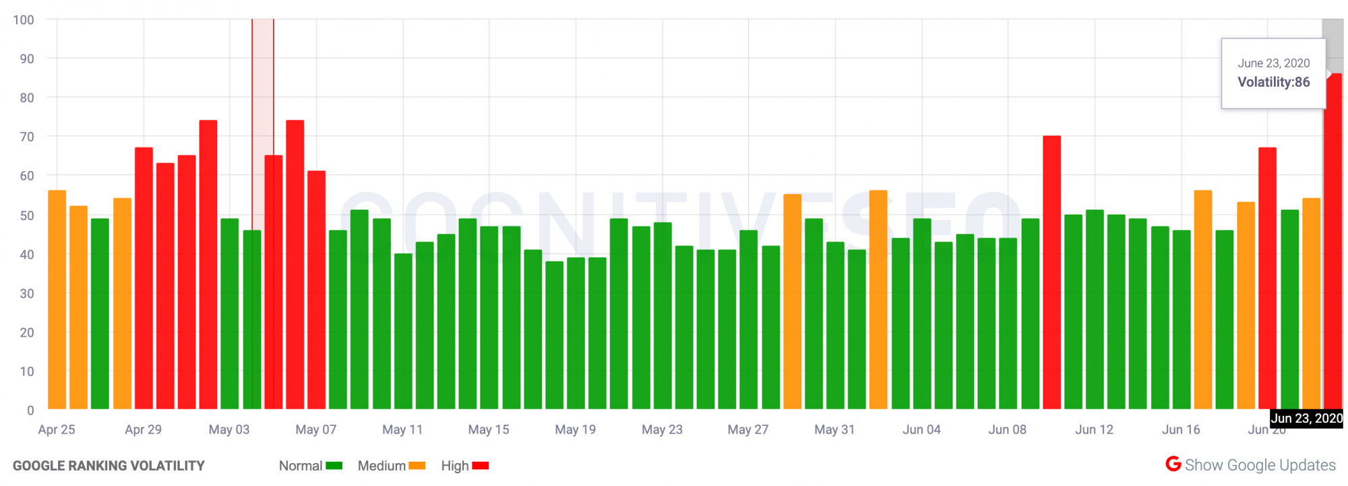Select the orange May 29 volatility bar
Viewport: 1348px width, 486px height.
[793, 302]
